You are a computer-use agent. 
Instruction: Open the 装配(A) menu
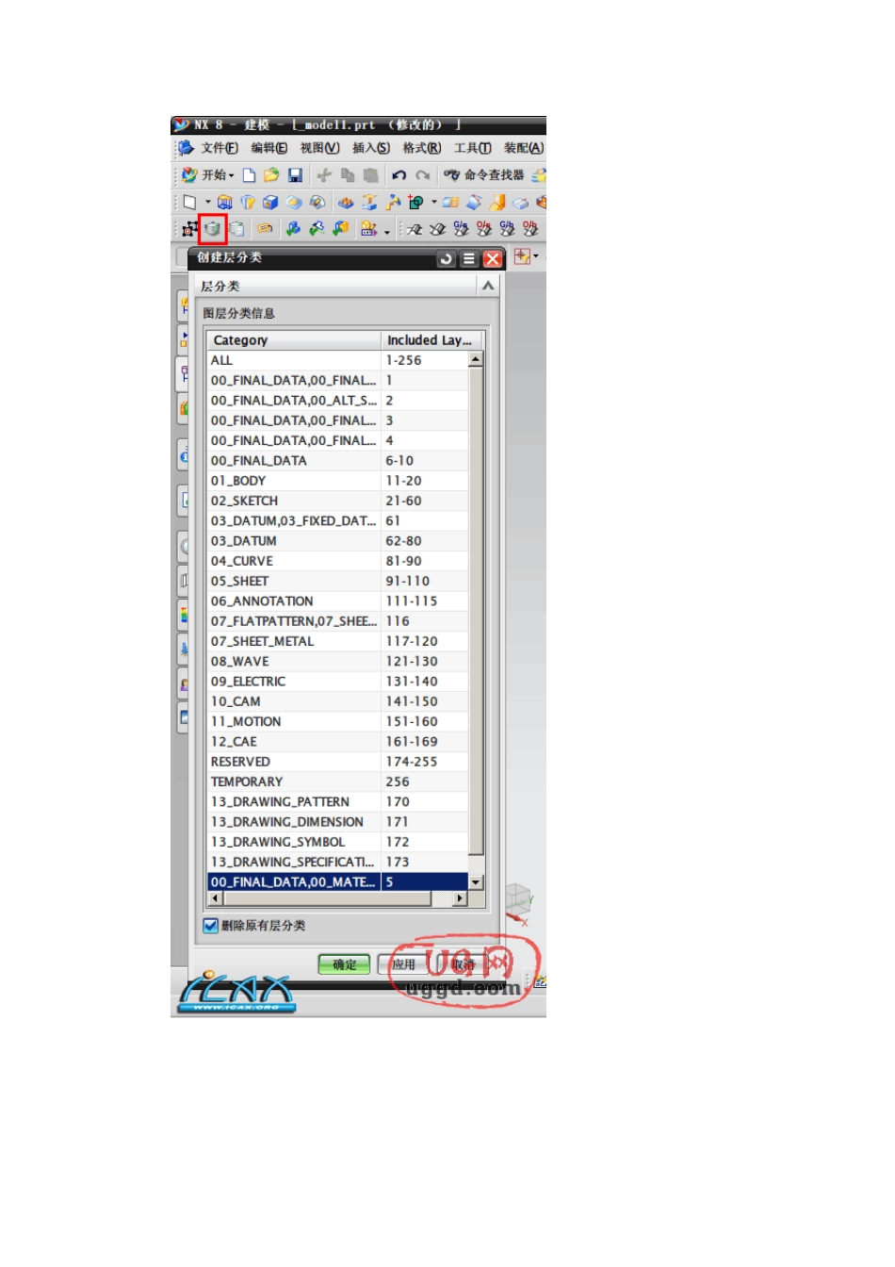[524, 148]
